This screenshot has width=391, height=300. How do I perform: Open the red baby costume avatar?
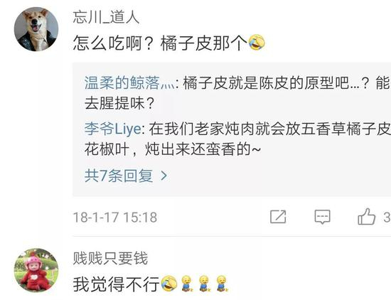36,270
